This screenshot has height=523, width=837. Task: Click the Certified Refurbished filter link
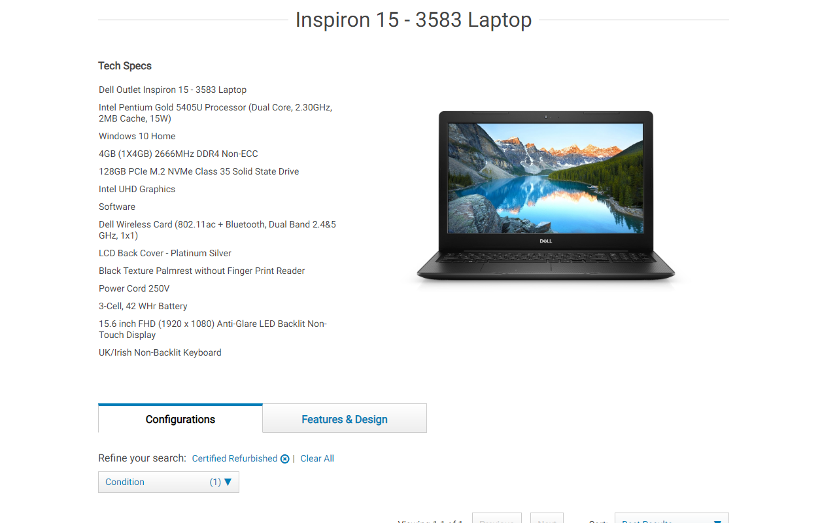coord(235,459)
